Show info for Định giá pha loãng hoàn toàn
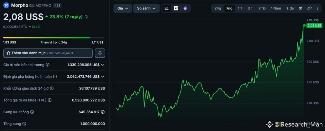The width and height of the screenshot is (325, 131). 55,77
